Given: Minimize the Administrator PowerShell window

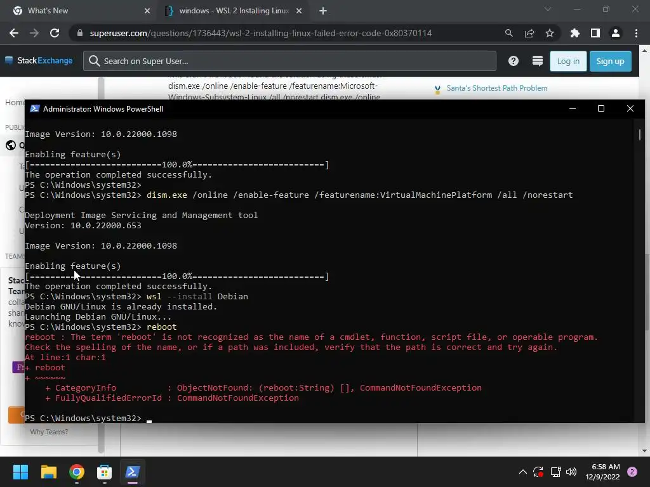Looking at the screenshot, I should (573, 109).
